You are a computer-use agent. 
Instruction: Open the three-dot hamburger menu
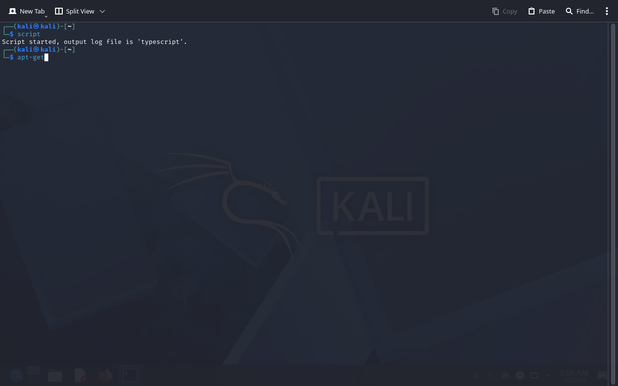[x=607, y=11]
